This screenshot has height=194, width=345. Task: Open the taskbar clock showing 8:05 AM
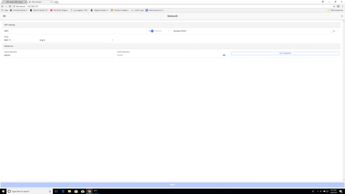click(x=333, y=191)
